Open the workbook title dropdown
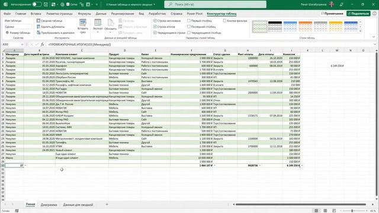Screen dimensions: 379x213 (x=154, y=4)
